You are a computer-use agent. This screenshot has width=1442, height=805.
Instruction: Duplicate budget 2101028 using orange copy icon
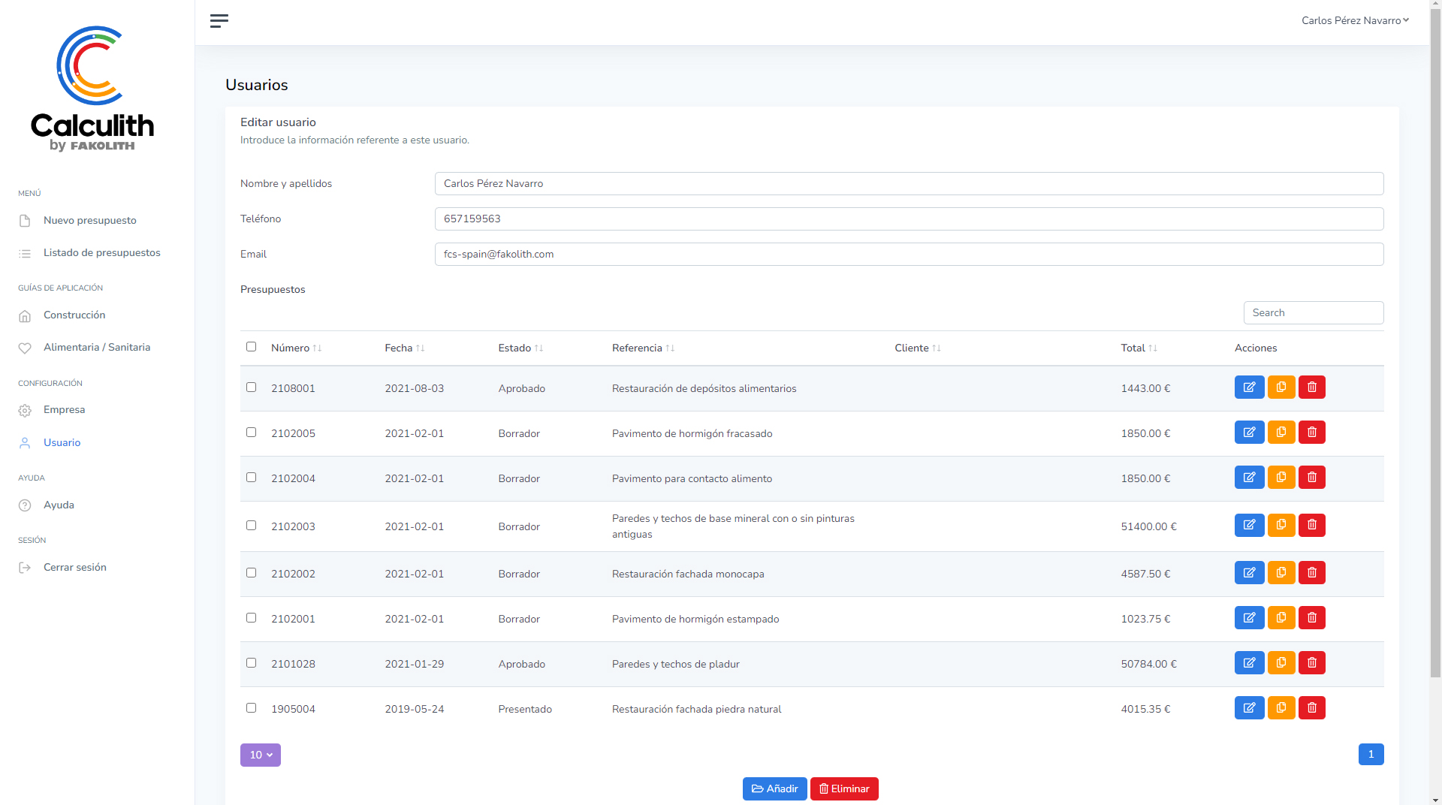tap(1281, 663)
